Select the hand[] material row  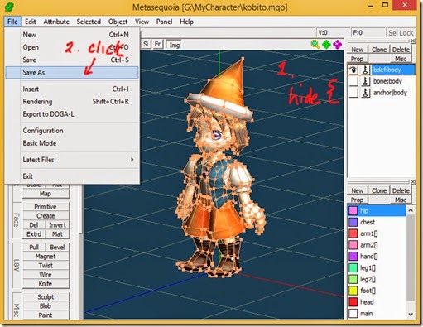point(377,257)
